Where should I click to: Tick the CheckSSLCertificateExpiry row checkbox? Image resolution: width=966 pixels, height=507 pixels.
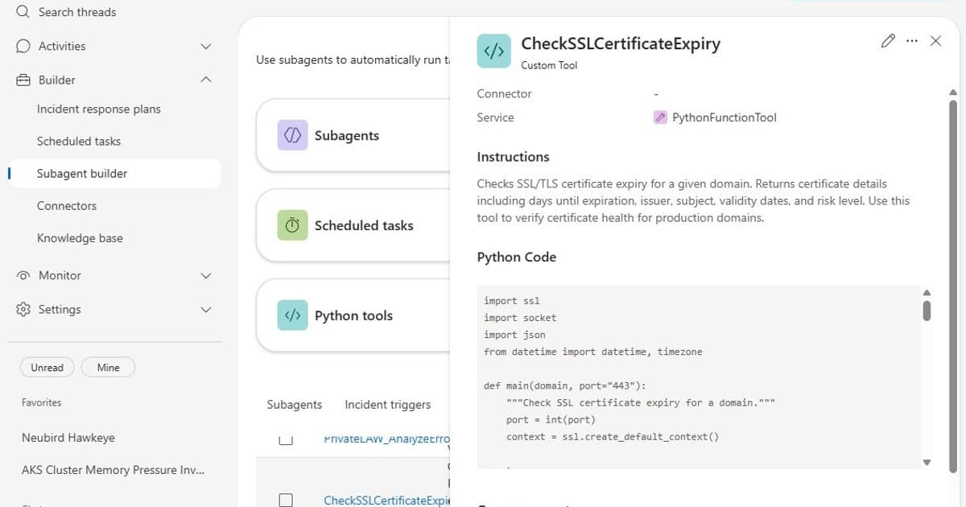286,499
